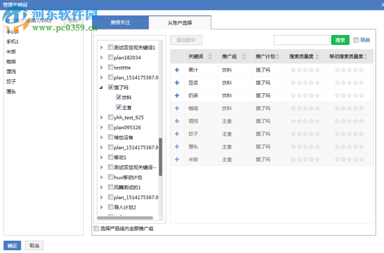The width and height of the screenshot is (384, 253).
Task: Check the testttte plan checkbox
Action: tap(110, 67)
